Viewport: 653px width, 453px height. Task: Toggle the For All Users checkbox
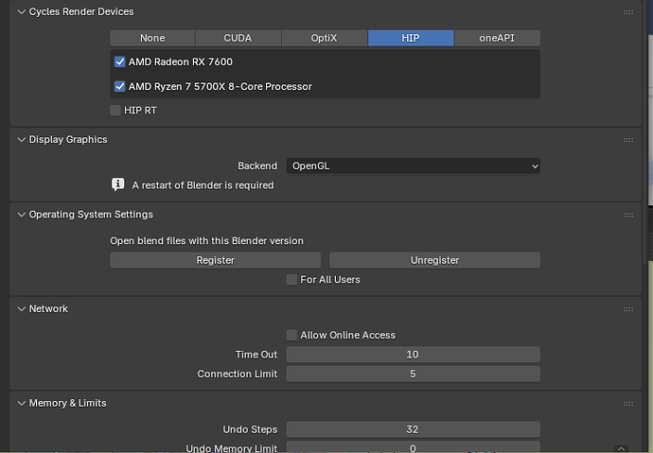coord(292,279)
